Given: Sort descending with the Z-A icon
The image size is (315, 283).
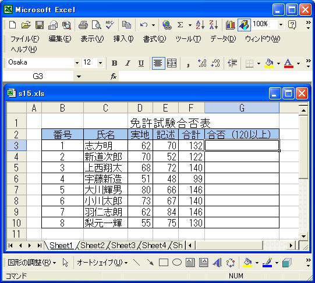Looking at the screenshot, I should click(x=213, y=25).
